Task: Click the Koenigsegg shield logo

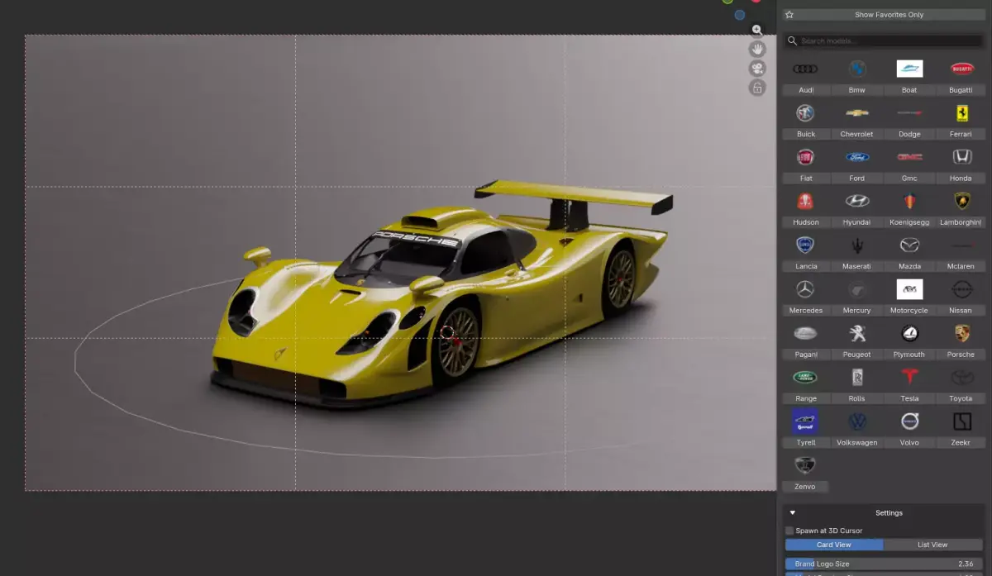Action: coord(909,201)
